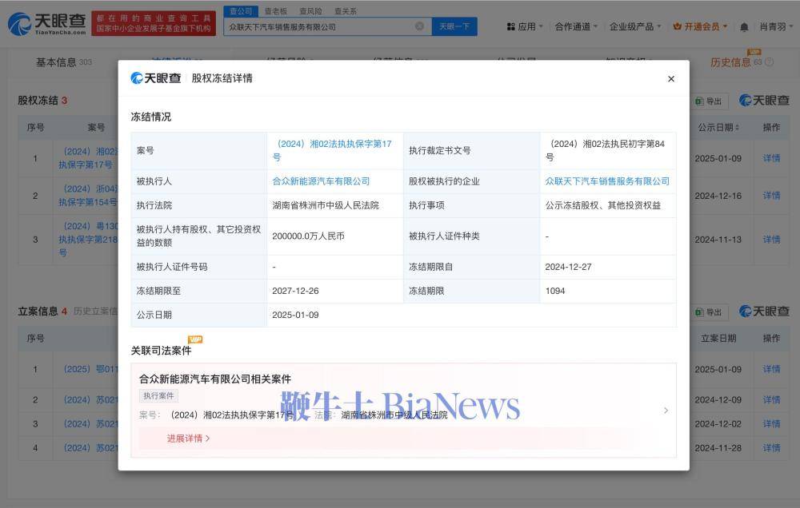Viewport: 800px width, 508px height.
Task: Open 众联天下汽车销售服务有限公司 link in the dialog
Action: click(x=606, y=181)
